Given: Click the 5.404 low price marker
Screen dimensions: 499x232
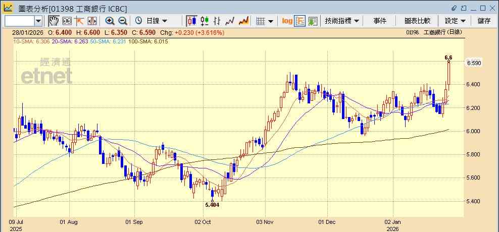Looking at the screenshot, I should 212,205.
